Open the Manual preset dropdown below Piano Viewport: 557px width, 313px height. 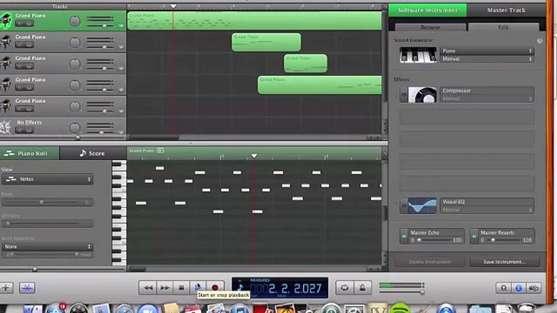[x=487, y=59]
